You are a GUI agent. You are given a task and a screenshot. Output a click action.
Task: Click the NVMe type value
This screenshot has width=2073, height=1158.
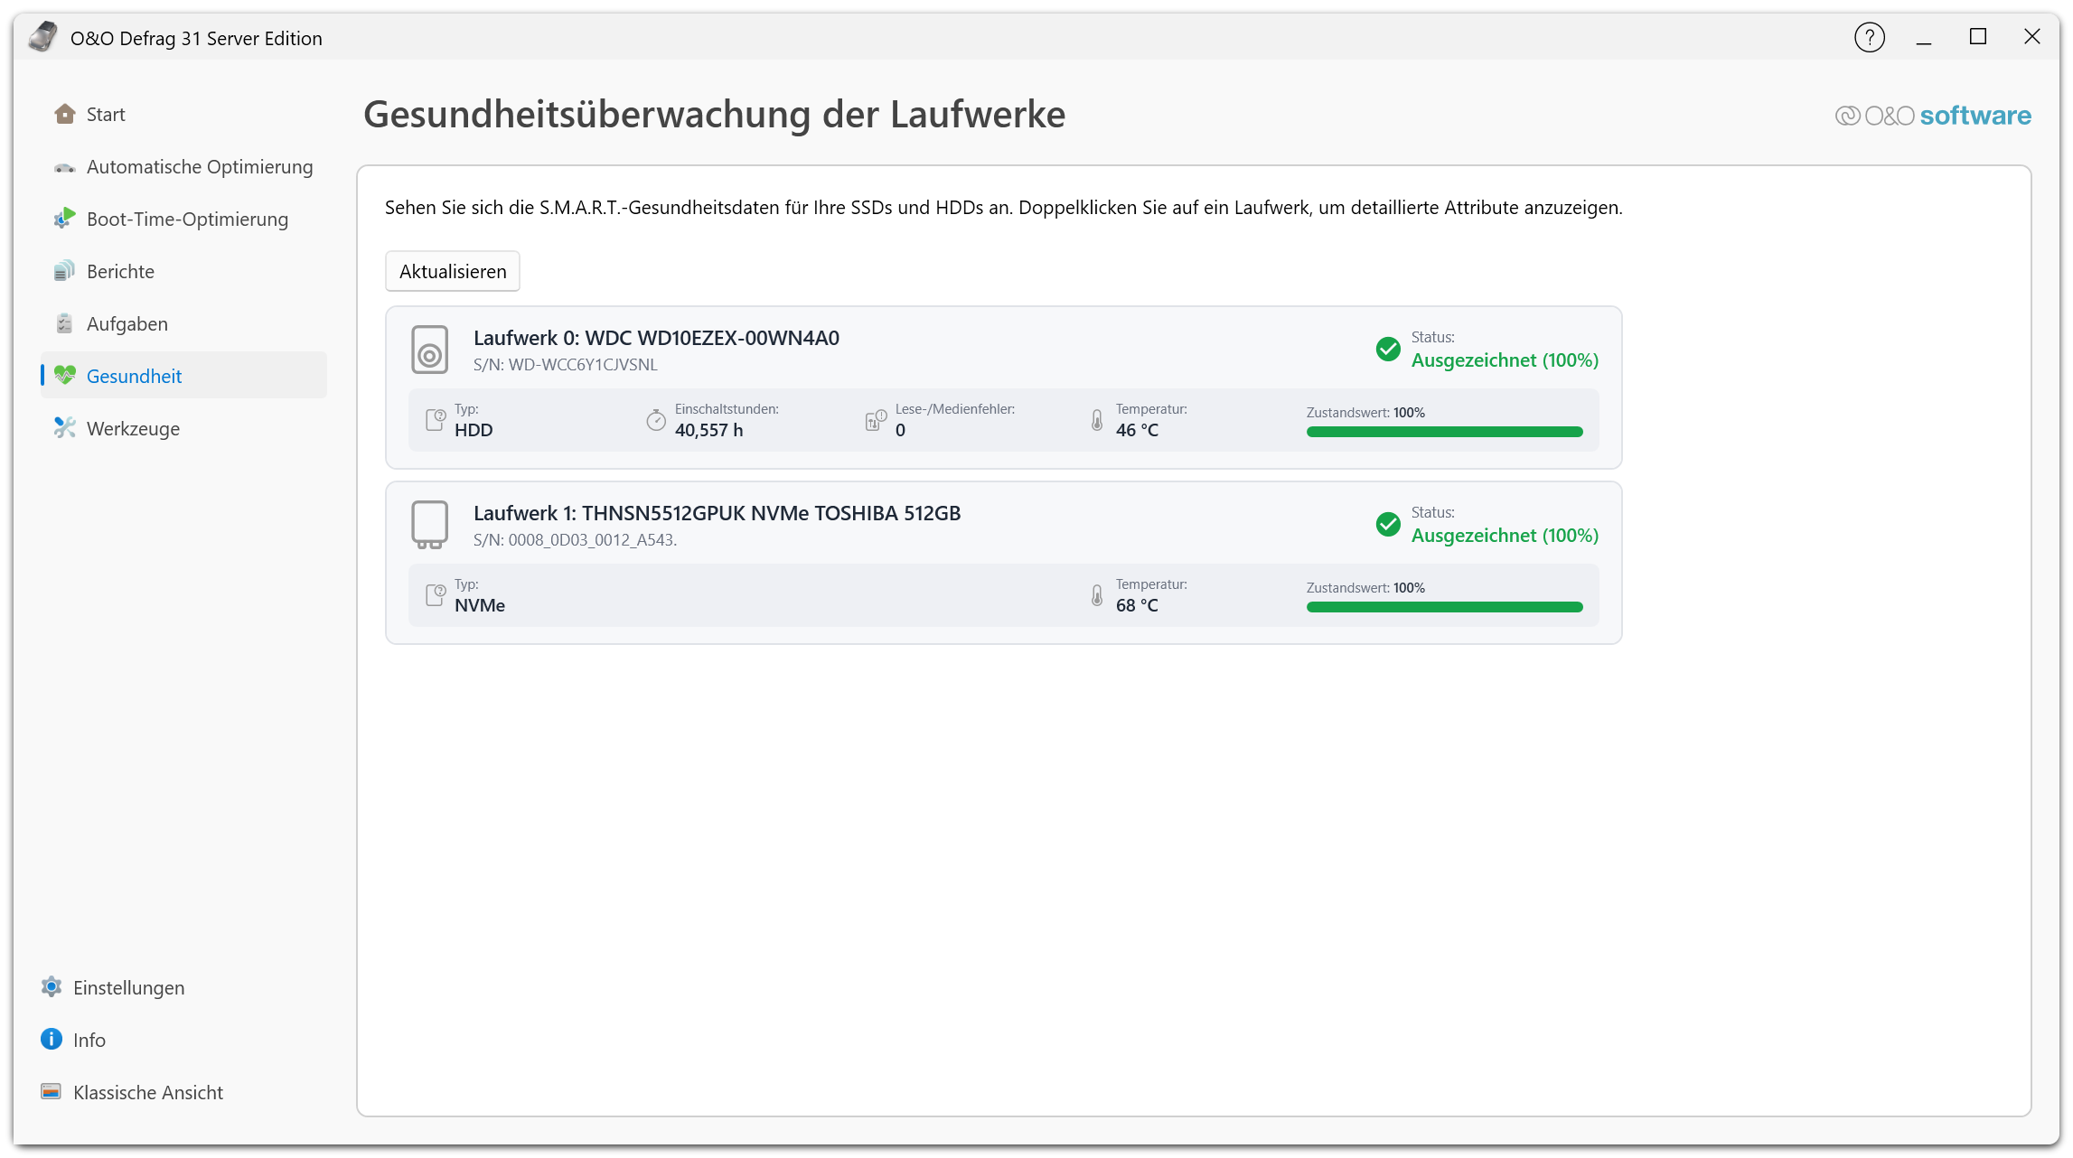(x=480, y=605)
